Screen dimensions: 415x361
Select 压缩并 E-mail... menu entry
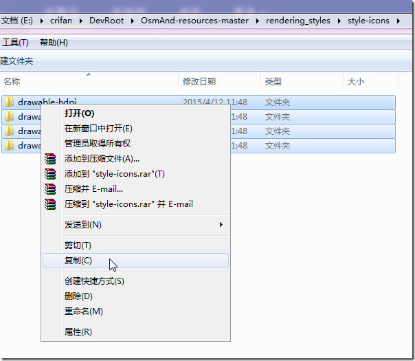click(135, 189)
